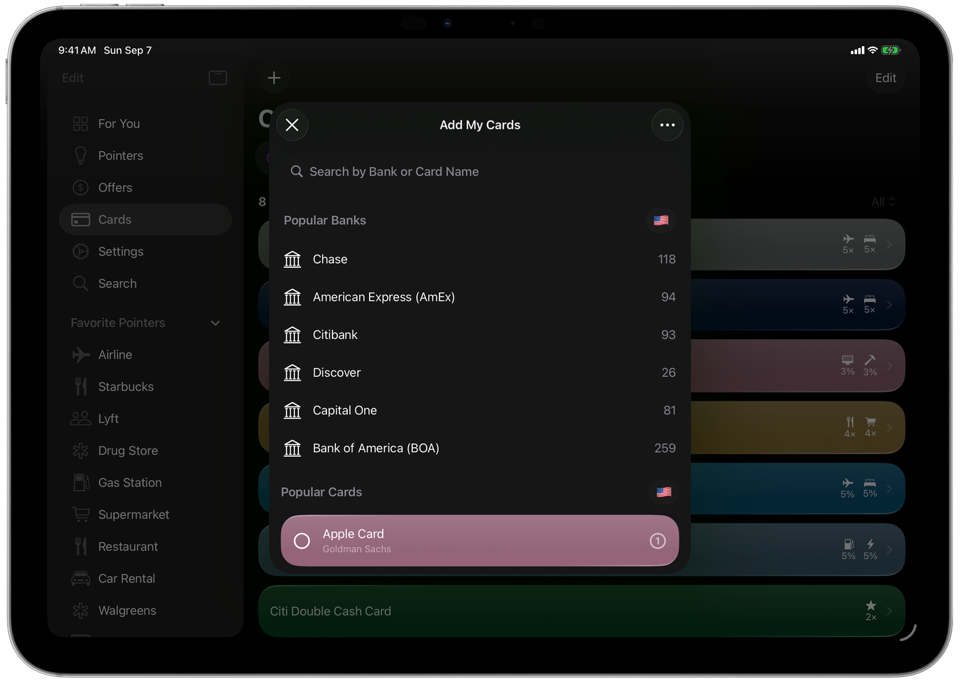Open the For You sidebar item
Viewport: 960px width, 683px height.
coord(119,124)
